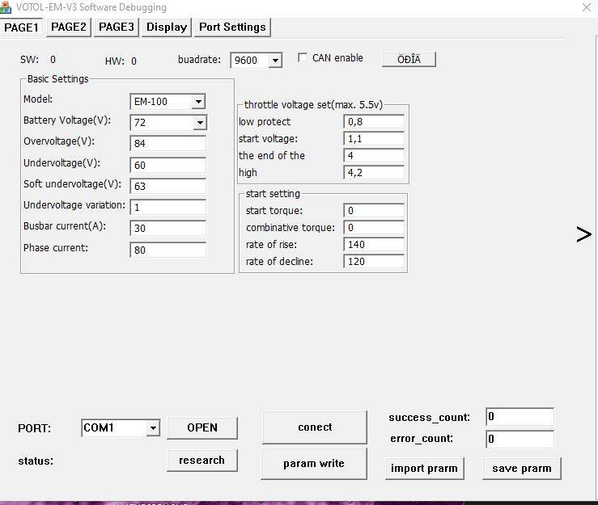Open the PAGE3 tab
Screen dimensions: 598x505
pos(117,27)
